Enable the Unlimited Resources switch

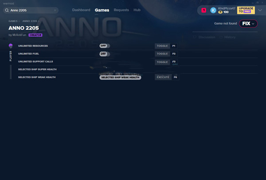click(x=105, y=46)
